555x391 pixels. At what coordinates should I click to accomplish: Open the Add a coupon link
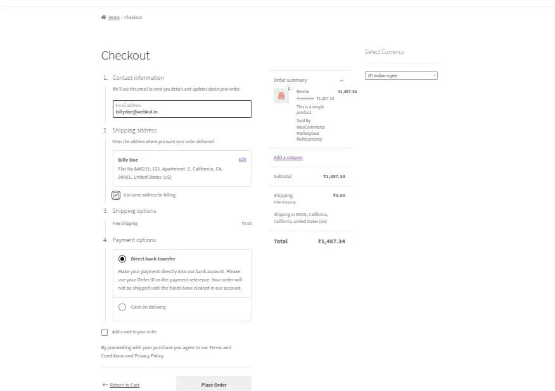pos(288,157)
